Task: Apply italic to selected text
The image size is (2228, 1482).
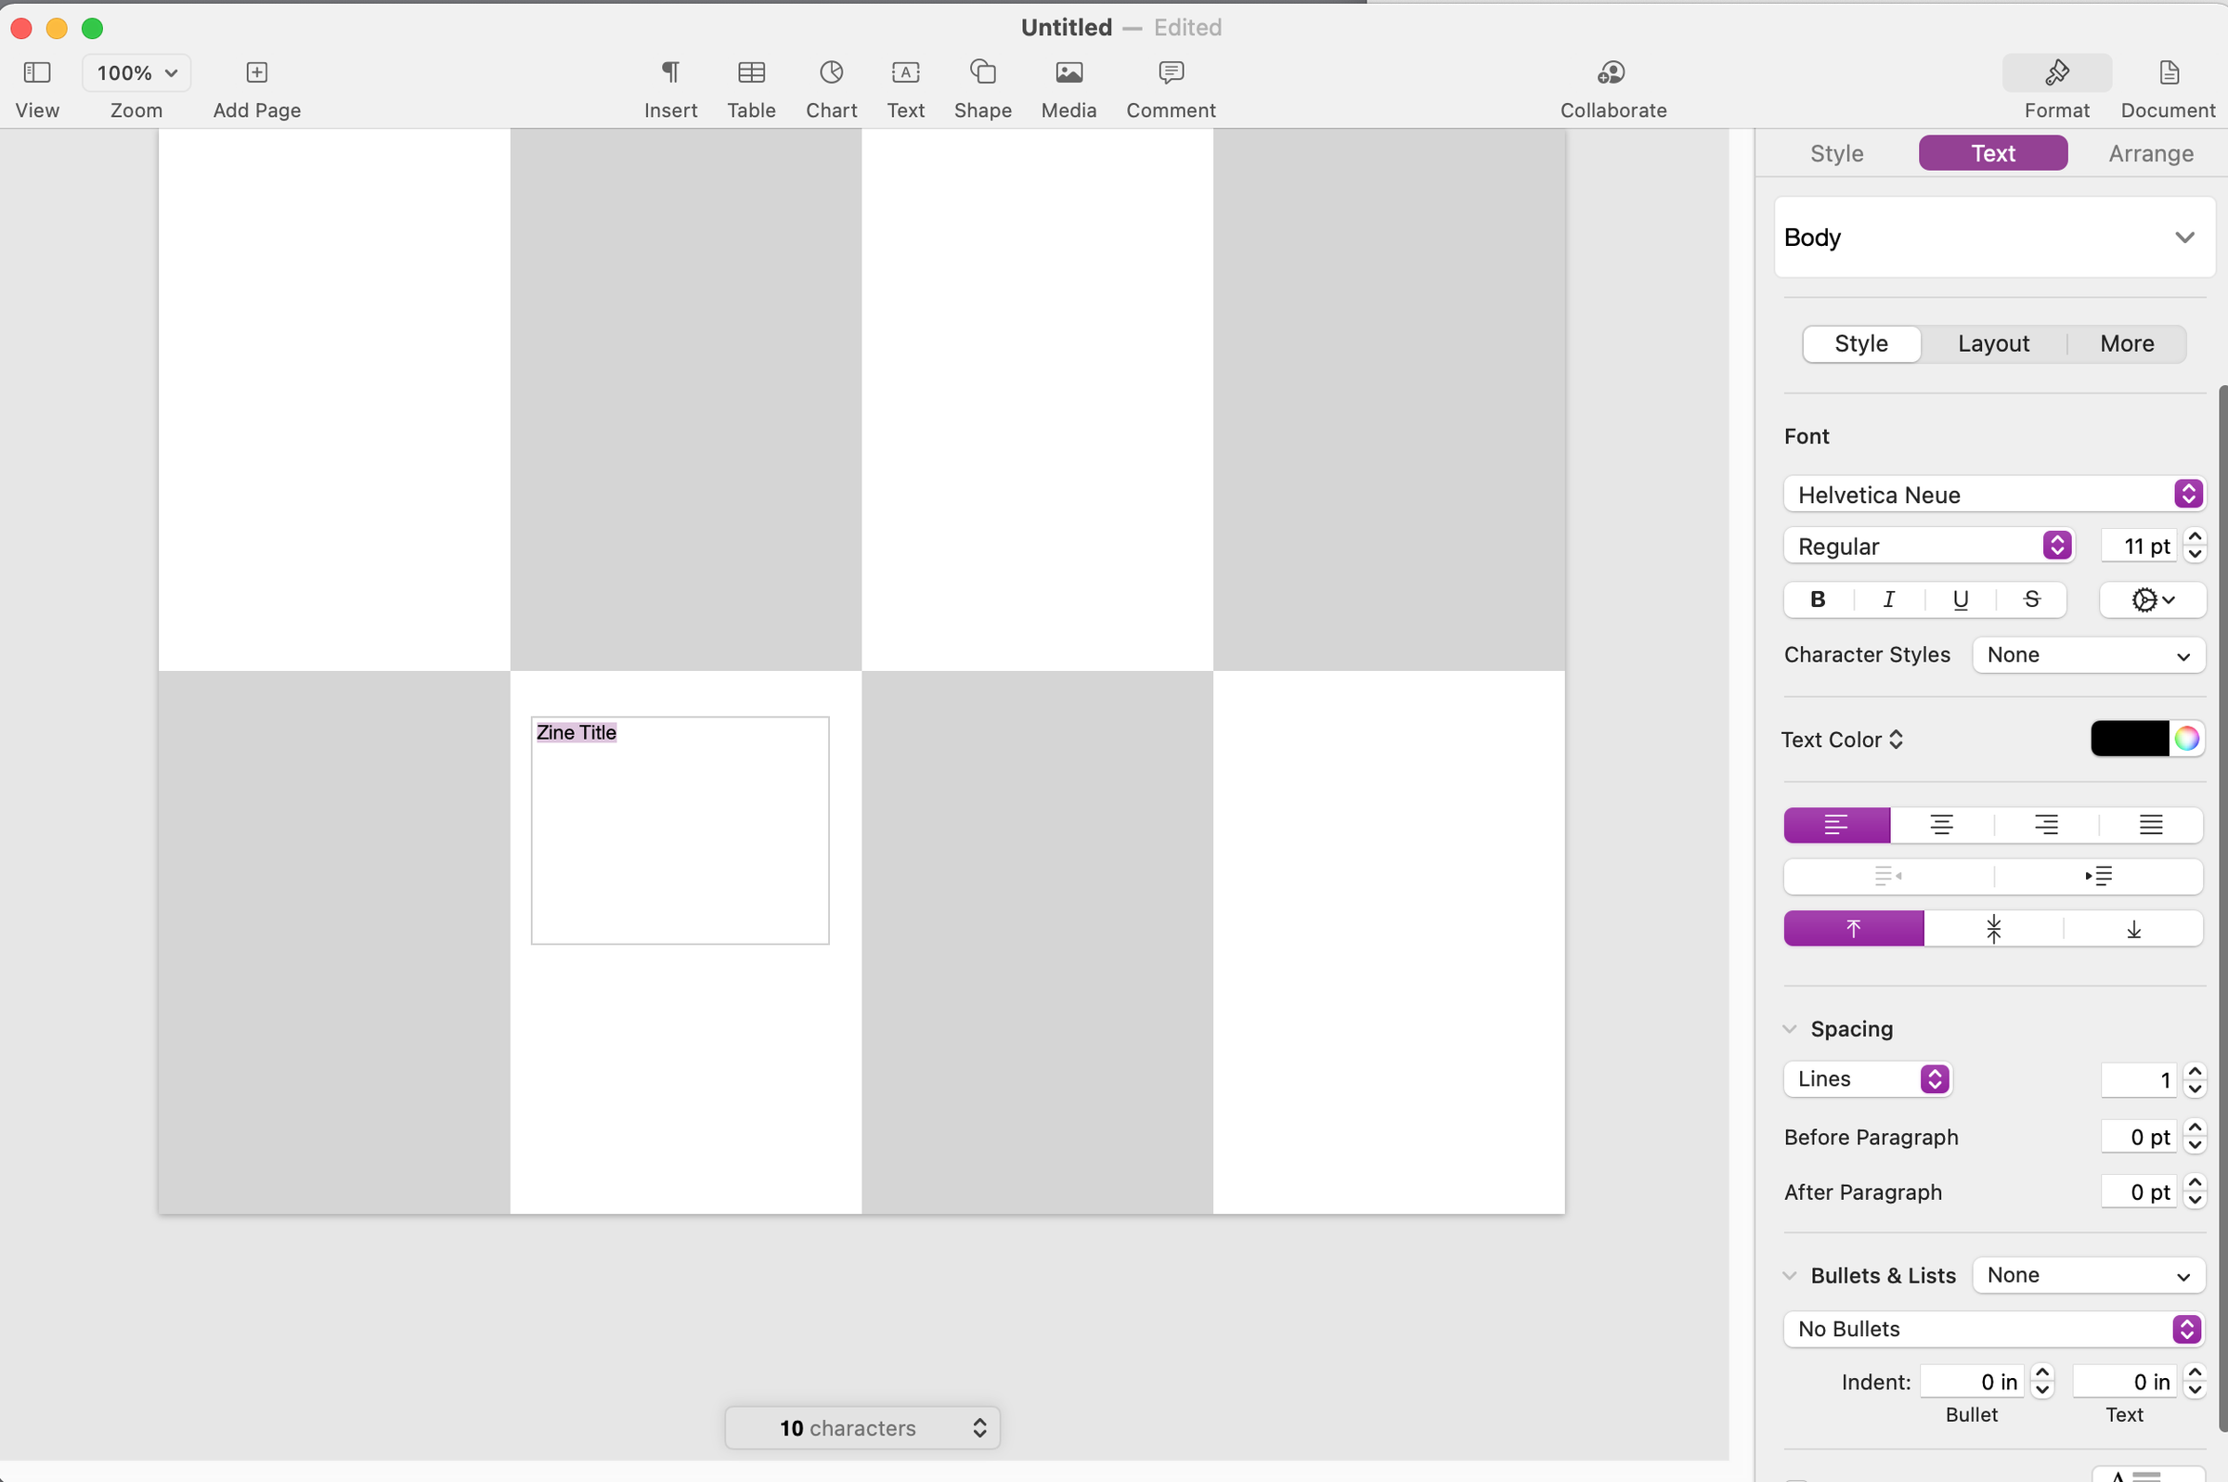Action: pyautogui.click(x=1888, y=599)
